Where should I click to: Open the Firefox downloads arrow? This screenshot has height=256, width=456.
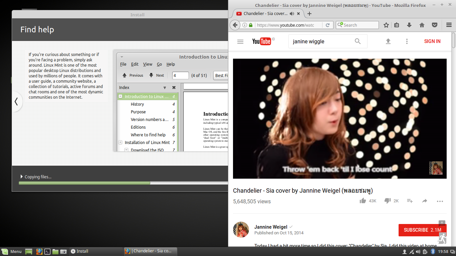409,25
